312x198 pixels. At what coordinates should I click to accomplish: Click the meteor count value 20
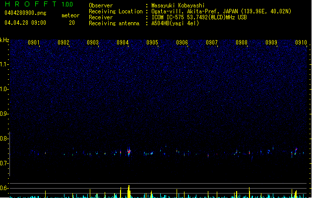click(72, 23)
